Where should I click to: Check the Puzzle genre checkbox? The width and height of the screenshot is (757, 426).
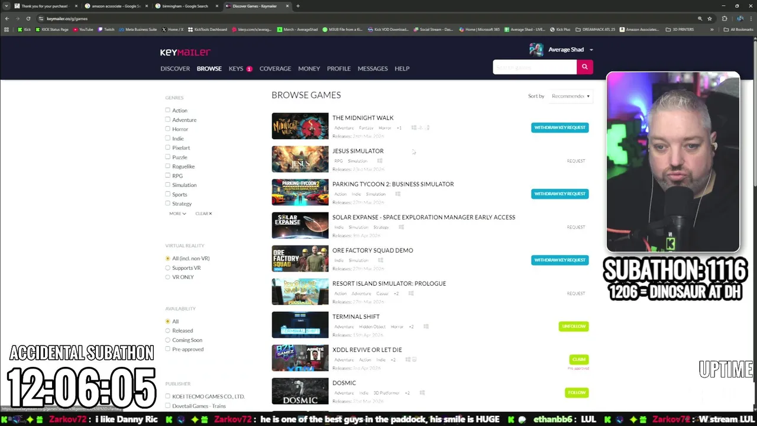point(168,157)
